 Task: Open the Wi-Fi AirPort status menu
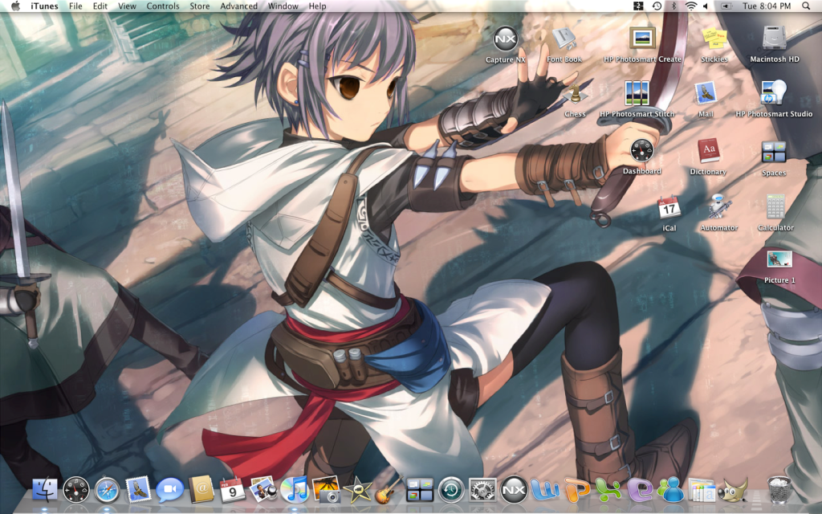point(691,6)
